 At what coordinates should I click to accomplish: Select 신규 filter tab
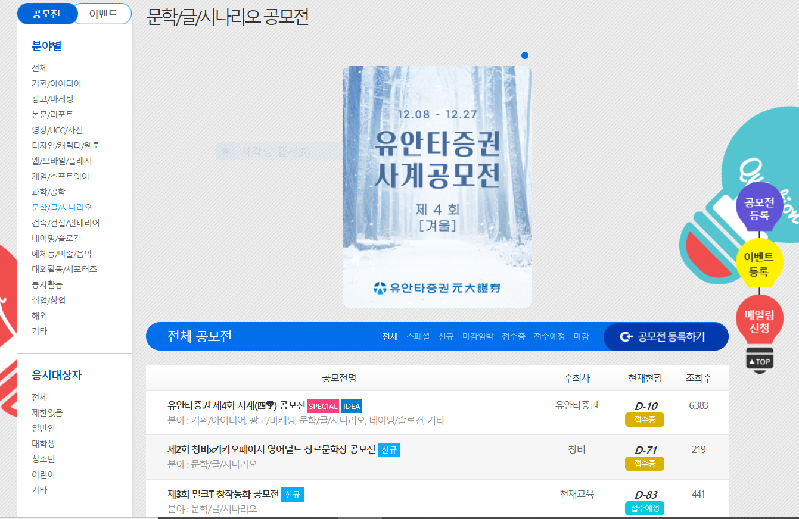[446, 337]
